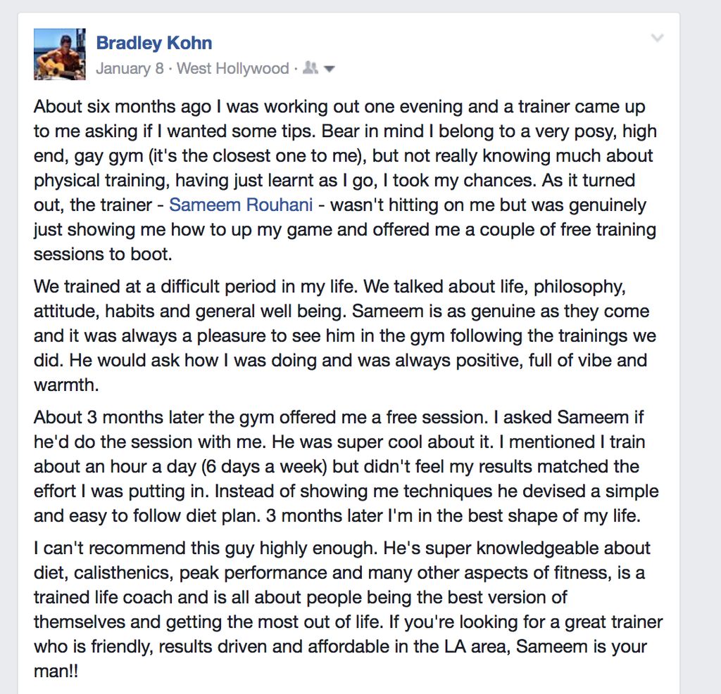Open Bradley Kohn's profile picture thumbnail
Image resolution: width=721 pixels, height=694 pixels.
point(59,54)
